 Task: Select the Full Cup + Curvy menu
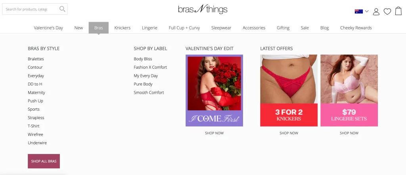(x=184, y=28)
